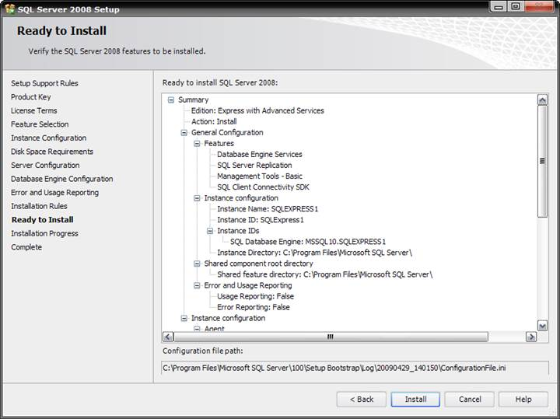Viewport: 560px width, 419px height.
Task: Click the vertical scrollbar up arrow
Action: pos(543,100)
